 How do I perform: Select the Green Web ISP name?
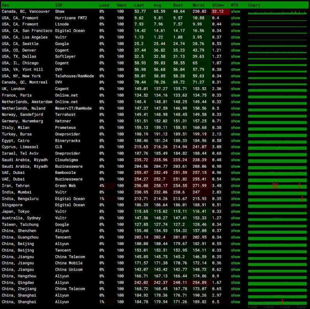(x=65, y=186)
